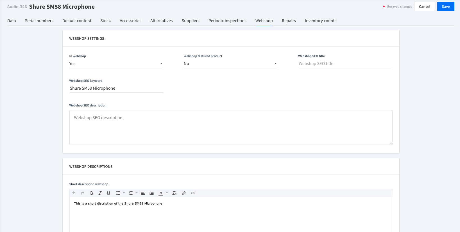Click the Webshop SEO title field
This screenshot has height=232, width=460.
[x=345, y=64]
